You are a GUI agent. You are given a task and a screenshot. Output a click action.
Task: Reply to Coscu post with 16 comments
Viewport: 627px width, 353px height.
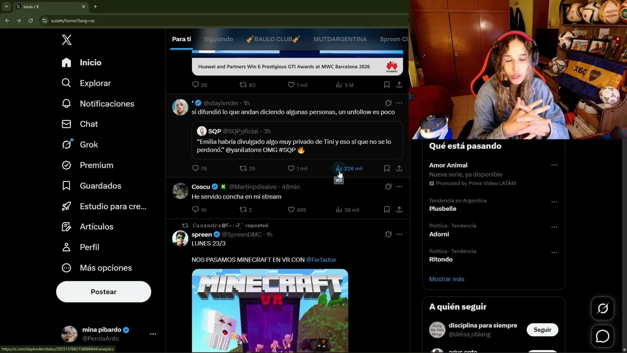(199, 209)
